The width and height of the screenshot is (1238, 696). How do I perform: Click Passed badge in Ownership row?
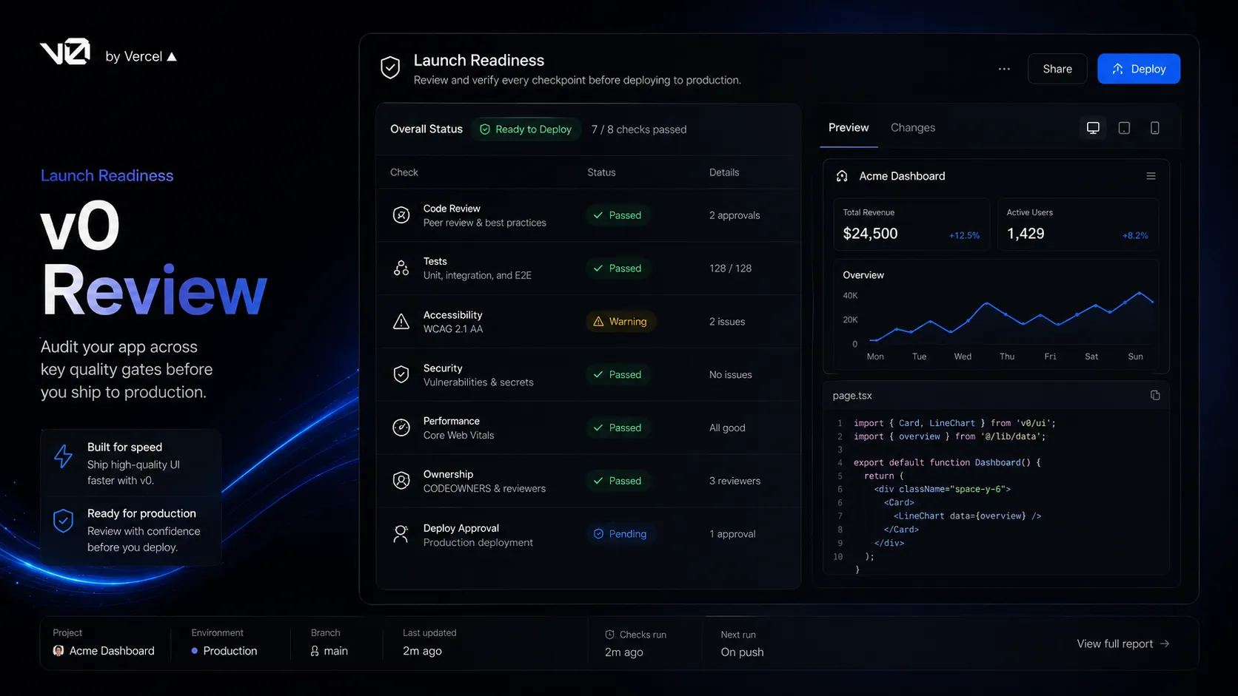tap(618, 481)
